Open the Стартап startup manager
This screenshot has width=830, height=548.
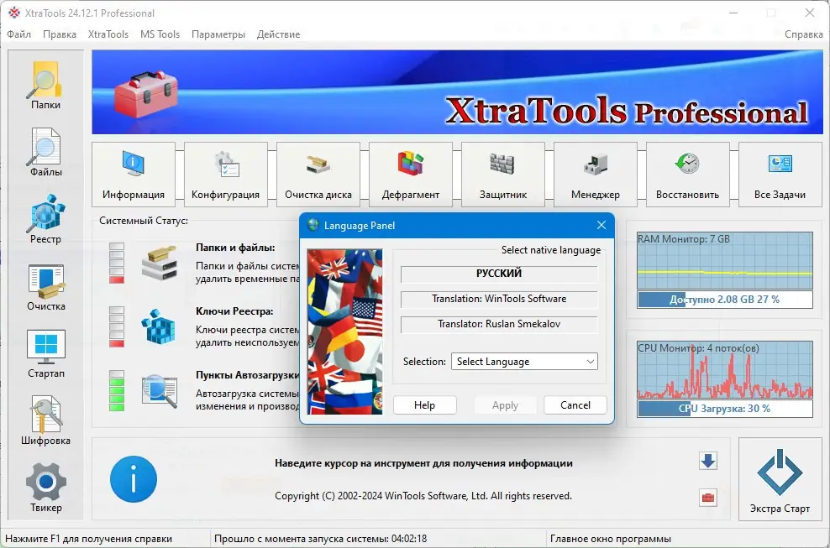(45, 354)
